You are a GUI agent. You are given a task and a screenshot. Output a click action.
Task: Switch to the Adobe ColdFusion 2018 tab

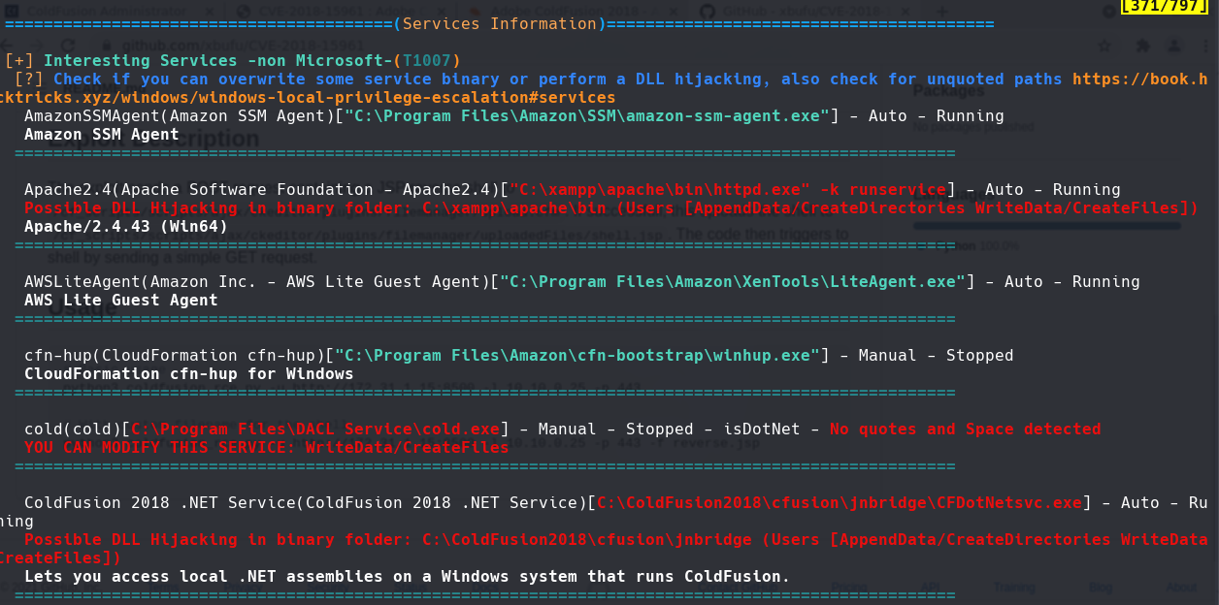(x=563, y=11)
